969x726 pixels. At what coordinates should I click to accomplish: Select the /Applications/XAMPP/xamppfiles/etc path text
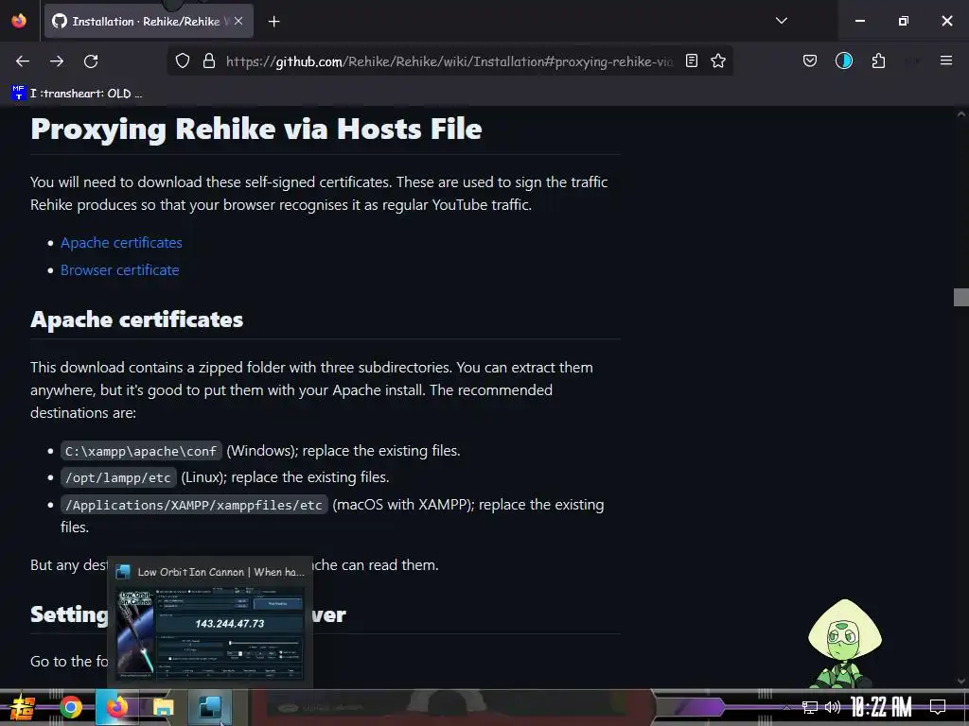tap(193, 505)
